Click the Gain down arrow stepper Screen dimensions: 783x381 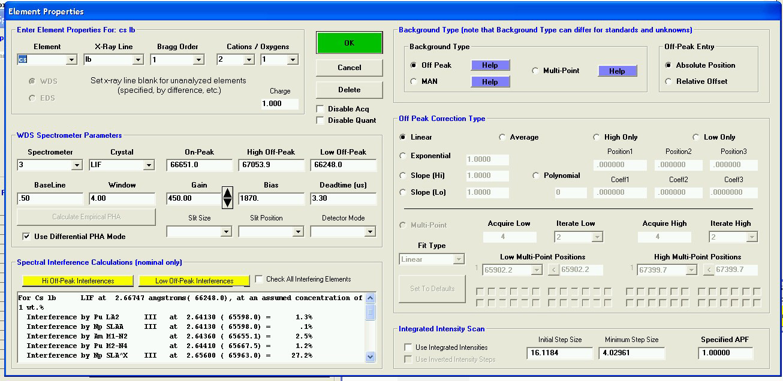[227, 203]
